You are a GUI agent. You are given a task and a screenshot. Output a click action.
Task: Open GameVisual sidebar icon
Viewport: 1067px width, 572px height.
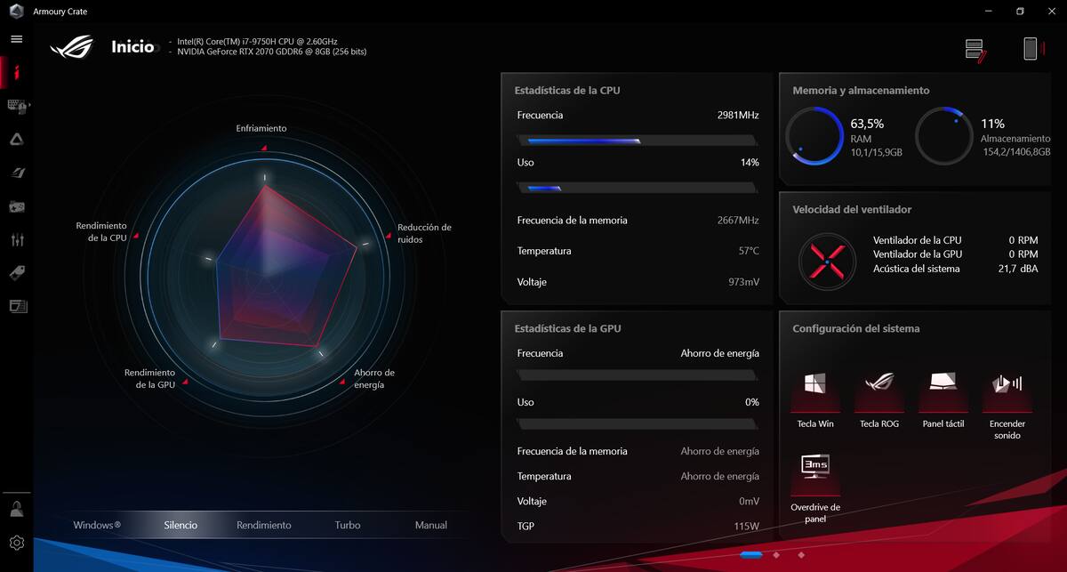coord(17,173)
